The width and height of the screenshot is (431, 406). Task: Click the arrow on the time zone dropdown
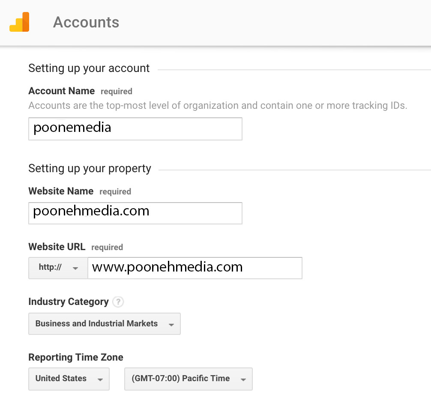(x=243, y=379)
